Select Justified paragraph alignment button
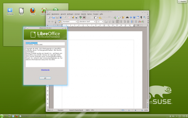The height and width of the screenshot is (118, 188). pos(128,22)
